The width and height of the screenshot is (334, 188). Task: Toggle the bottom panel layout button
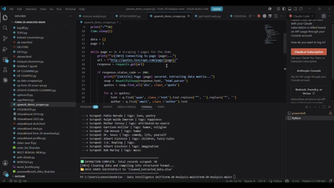(290, 9)
